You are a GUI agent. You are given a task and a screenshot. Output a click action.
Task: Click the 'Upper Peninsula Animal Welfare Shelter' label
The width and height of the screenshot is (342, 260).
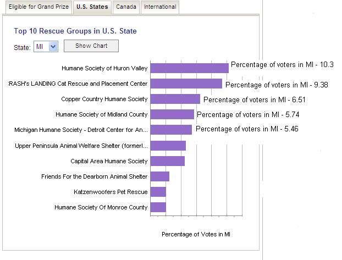(x=81, y=146)
